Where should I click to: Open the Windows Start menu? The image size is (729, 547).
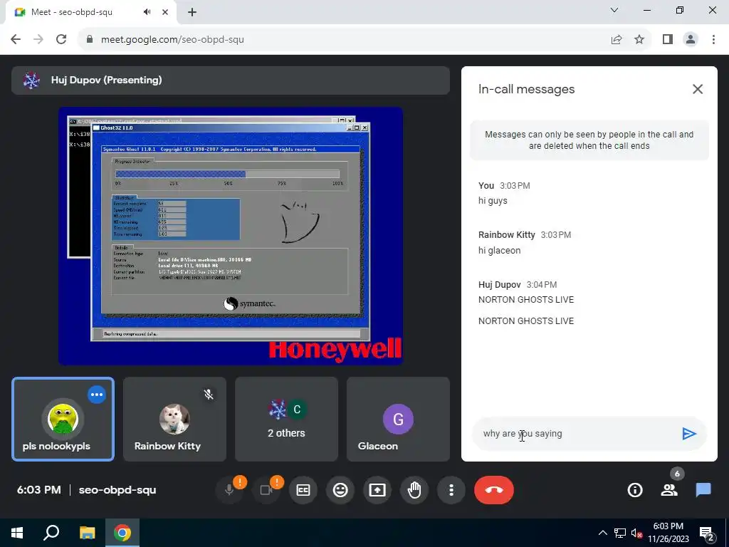click(17, 533)
